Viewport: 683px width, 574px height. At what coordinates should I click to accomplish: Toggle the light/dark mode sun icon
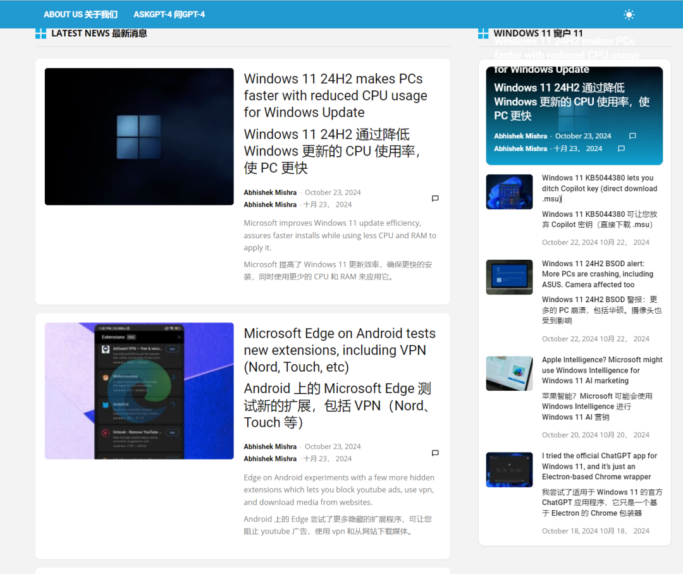pos(629,15)
